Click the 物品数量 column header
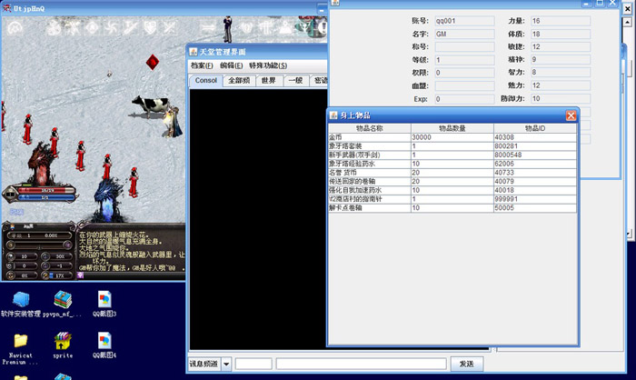The image size is (636, 380). pyautogui.click(x=452, y=128)
